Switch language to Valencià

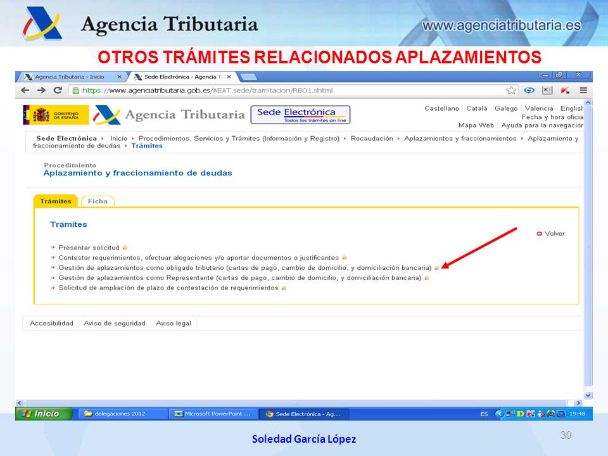tap(539, 108)
